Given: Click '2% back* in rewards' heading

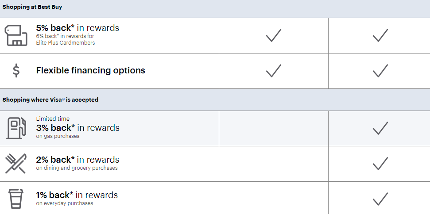Looking at the screenshot, I should click(77, 160).
